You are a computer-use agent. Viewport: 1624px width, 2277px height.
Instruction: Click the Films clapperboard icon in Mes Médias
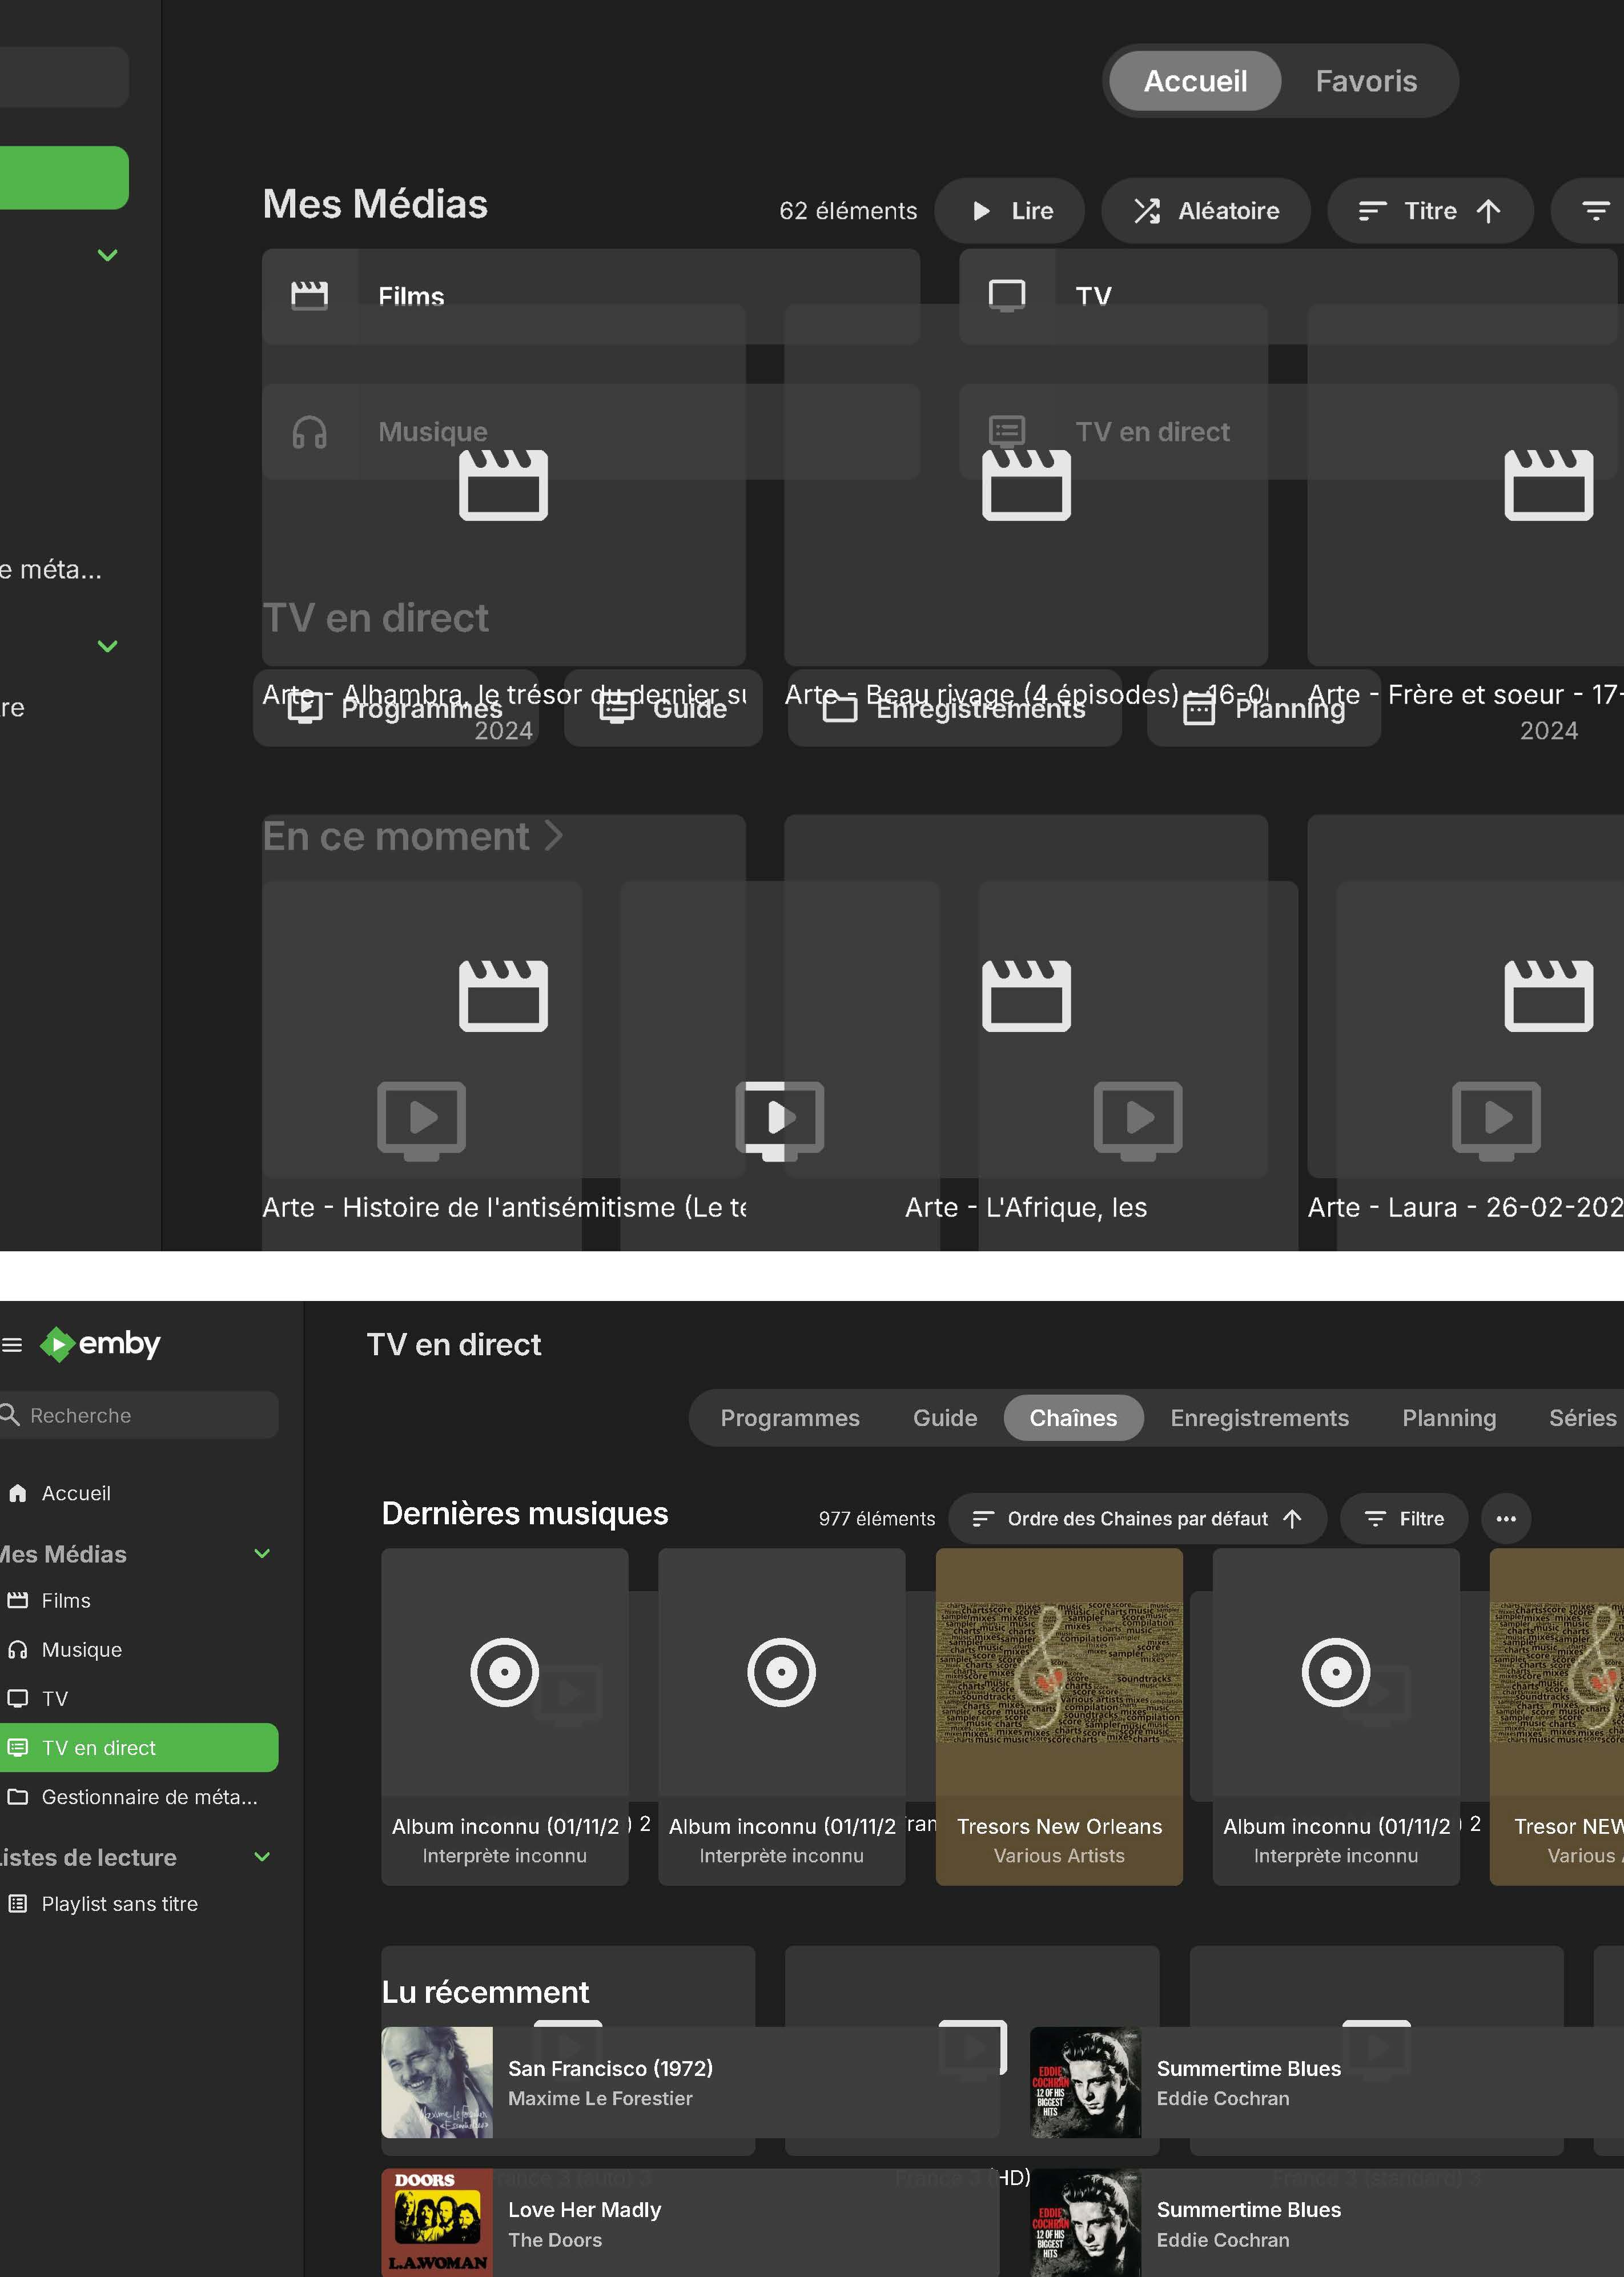(309, 296)
